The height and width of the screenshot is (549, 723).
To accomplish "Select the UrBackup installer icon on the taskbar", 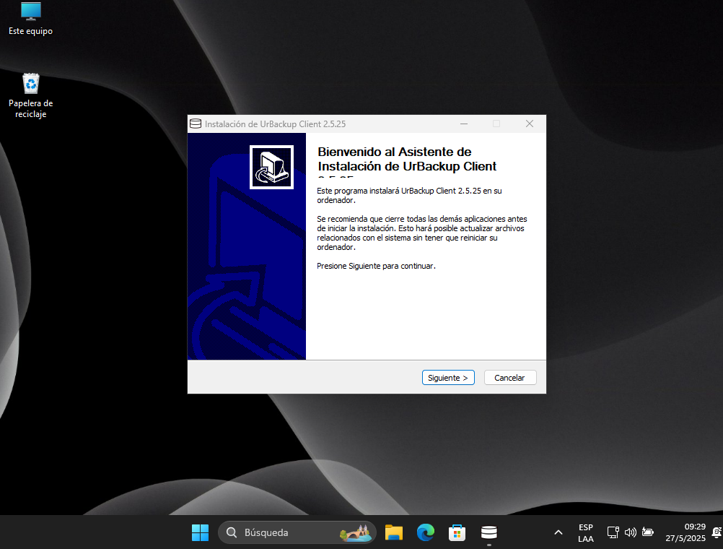I will point(488,532).
